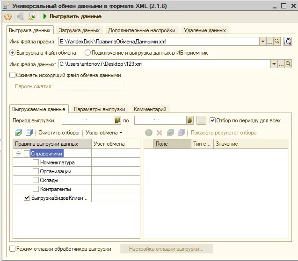Image resolution: width=298 pixels, height=261 pixels.
Task: Open the data file name dropdown list
Action: pyautogui.click(x=274, y=64)
